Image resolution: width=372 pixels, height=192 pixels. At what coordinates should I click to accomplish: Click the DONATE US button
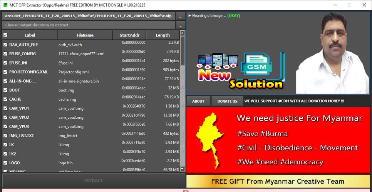227,101
